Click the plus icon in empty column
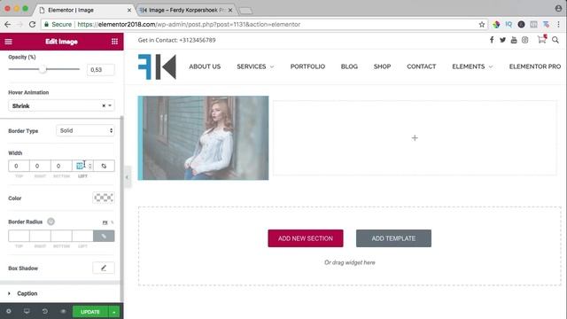This screenshot has height=319, width=567. click(415, 138)
